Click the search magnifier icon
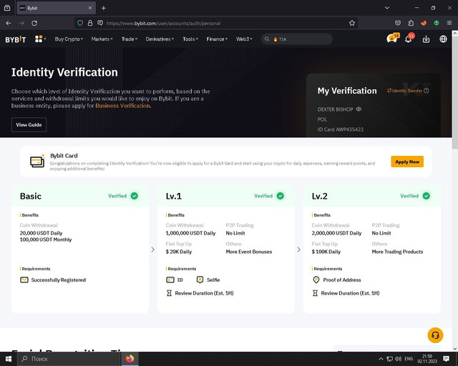Viewport: 458px width, 366px height. pos(267,39)
